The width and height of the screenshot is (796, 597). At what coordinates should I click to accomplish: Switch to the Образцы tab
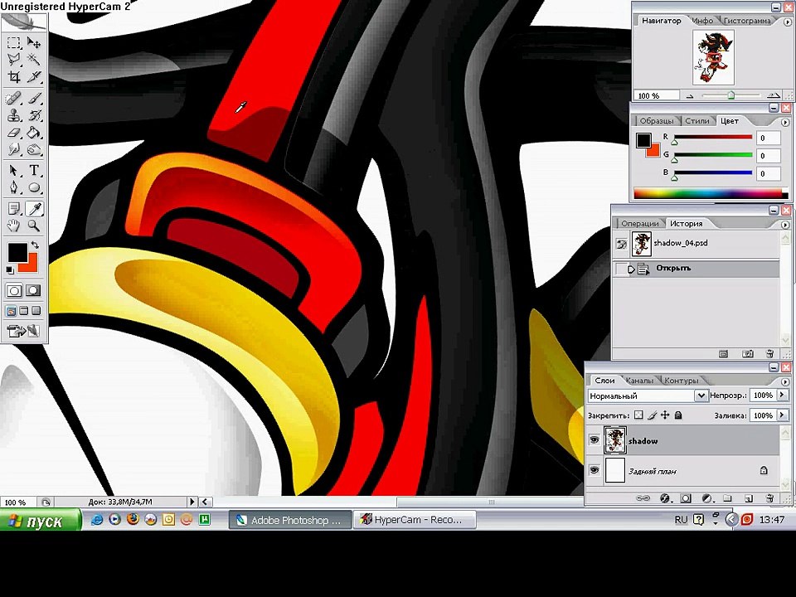pos(657,121)
